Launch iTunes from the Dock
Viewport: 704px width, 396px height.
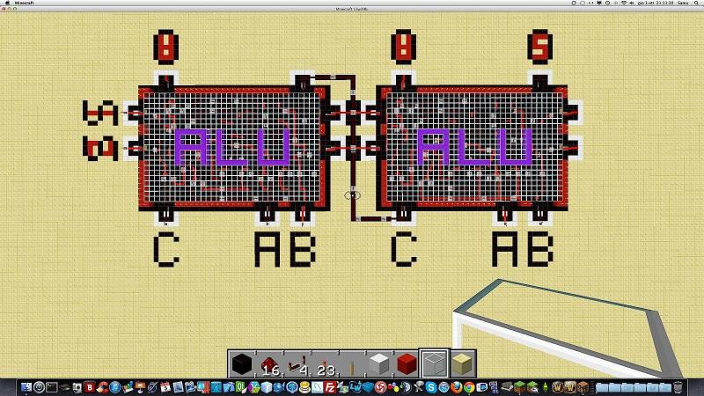(115, 387)
